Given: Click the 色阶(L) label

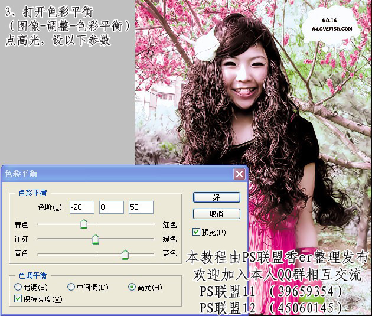Looking at the screenshot, I should pyautogui.click(x=50, y=207).
